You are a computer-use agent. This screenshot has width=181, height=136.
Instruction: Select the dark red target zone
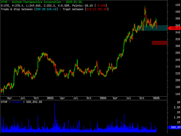tap(160, 43)
